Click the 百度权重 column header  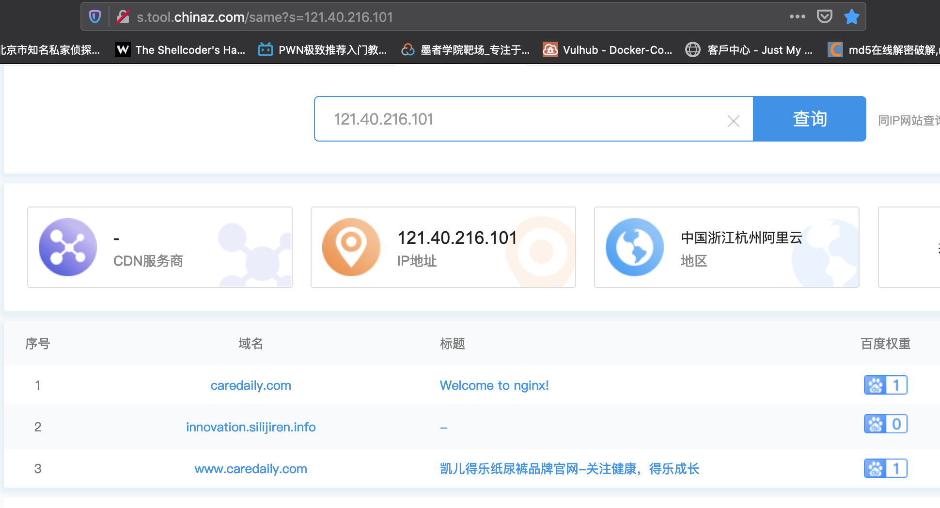click(x=886, y=344)
